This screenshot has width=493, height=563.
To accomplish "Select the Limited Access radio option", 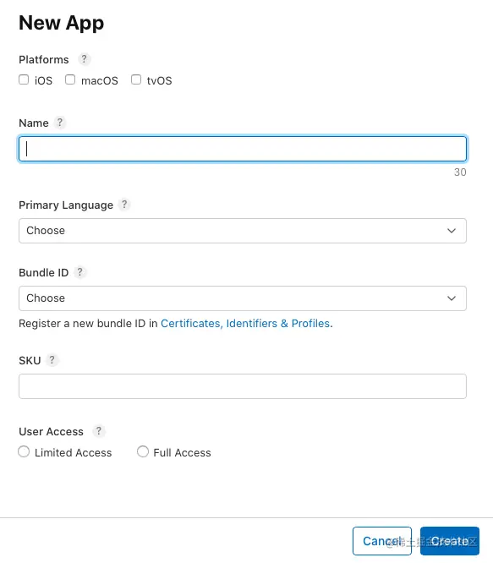I will pyautogui.click(x=24, y=451).
